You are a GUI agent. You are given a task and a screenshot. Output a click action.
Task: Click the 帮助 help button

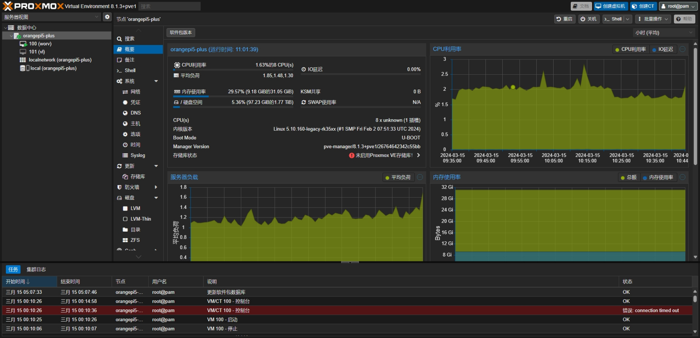(x=684, y=19)
